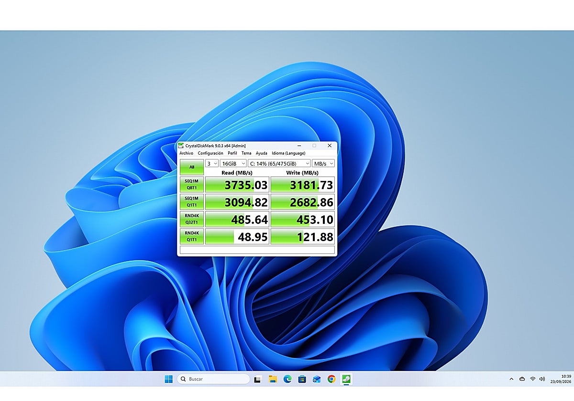Open the MB/s unit dropdown
Viewport: 574px width, 401px height.
pyautogui.click(x=323, y=163)
